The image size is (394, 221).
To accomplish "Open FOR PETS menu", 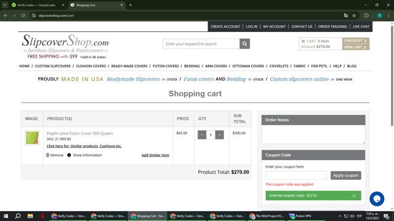I will [319, 66].
